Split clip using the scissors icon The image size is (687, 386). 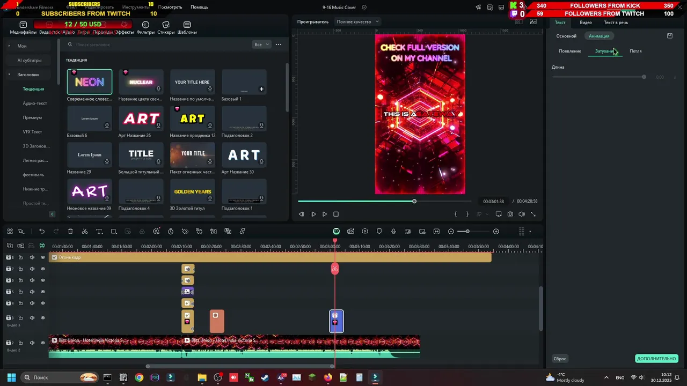coord(85,232)
